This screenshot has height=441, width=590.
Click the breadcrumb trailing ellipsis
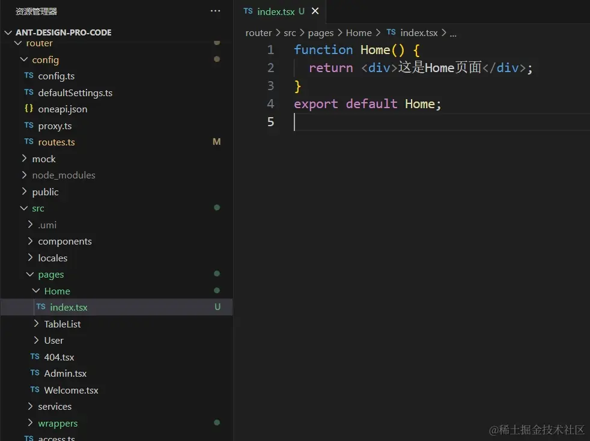click(453, 34)
